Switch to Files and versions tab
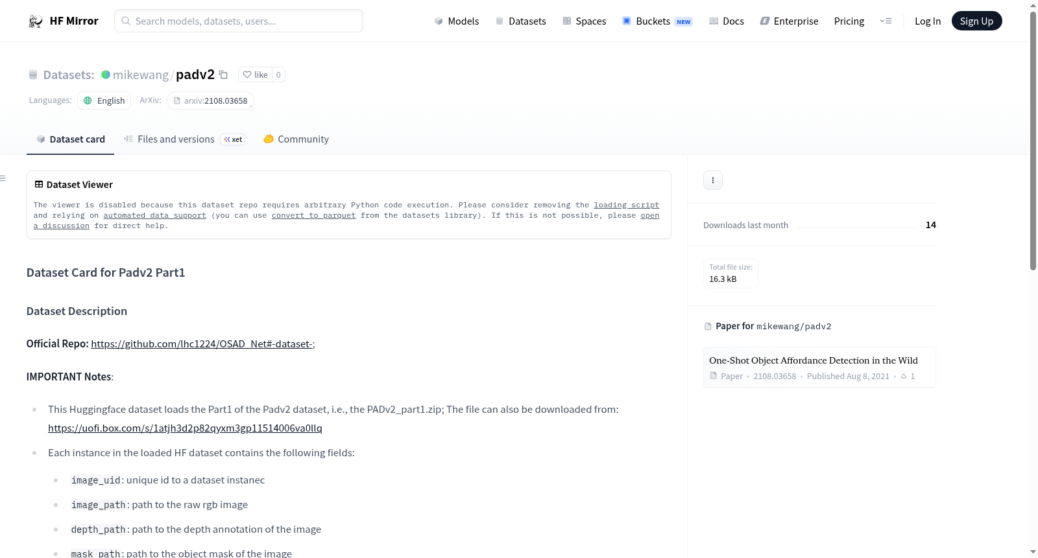Image resolution: width=1038 pixels, height=558 pixels. [x=184, y=139]
